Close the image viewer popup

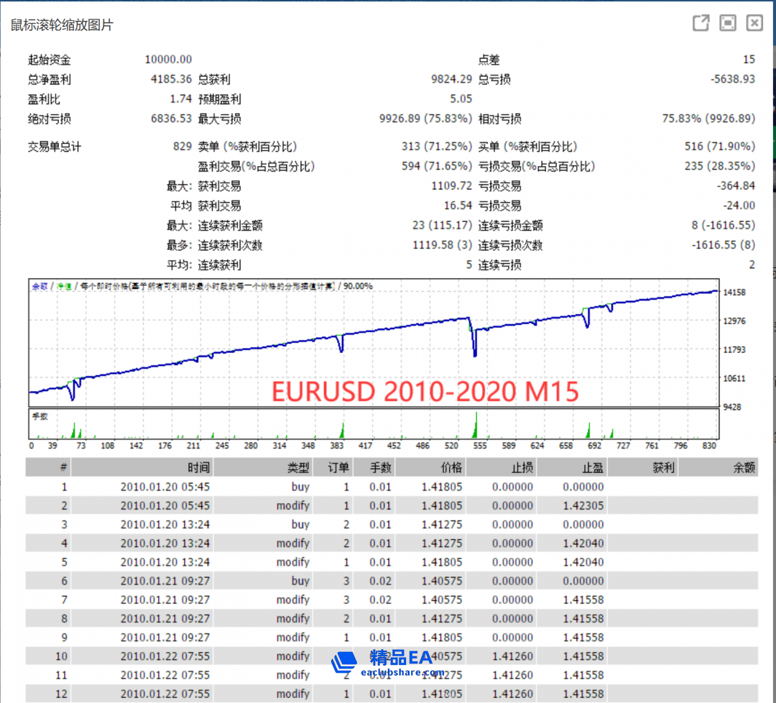pos(754,24)
